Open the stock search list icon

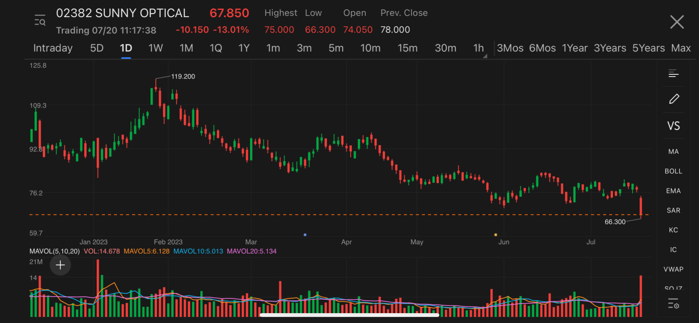40,20
